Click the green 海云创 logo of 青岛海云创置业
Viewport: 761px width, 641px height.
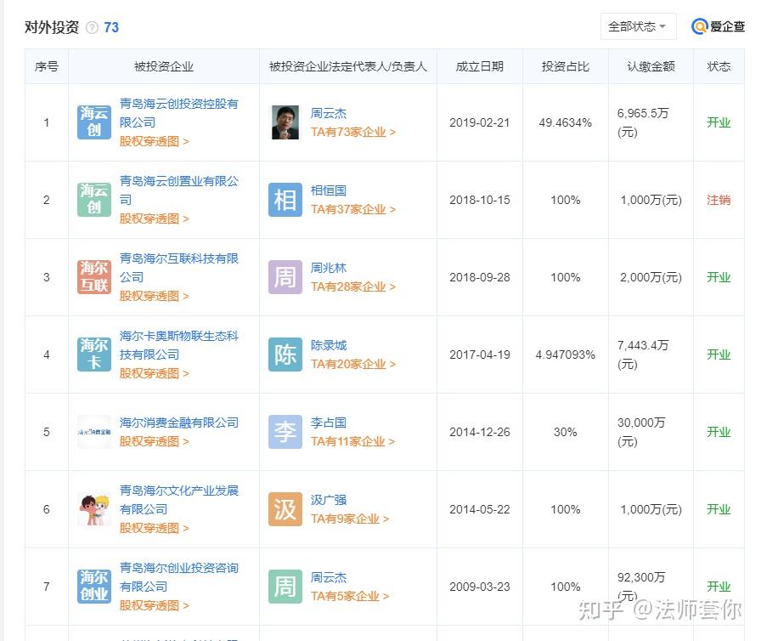[x=94, y=200]
